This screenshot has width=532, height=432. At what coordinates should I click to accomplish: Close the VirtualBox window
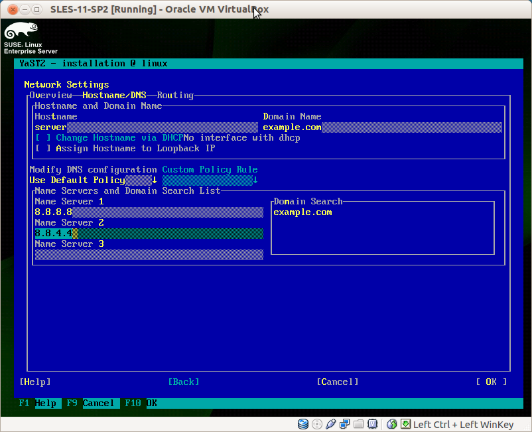(13, 9)
